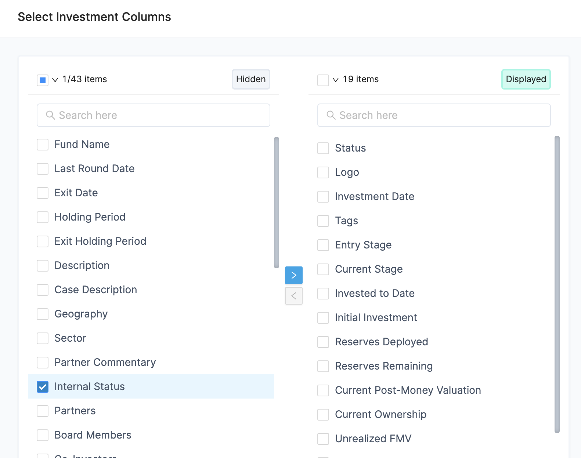Image resolution: width=581 pixels, height=458 pixels.
Task: Select the Geography column checkbox
Action: pyautogui.click(x=43, y=314)
